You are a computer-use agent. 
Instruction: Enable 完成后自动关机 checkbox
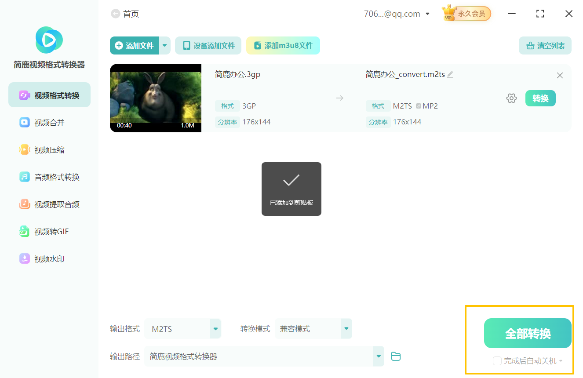point(497,360)
